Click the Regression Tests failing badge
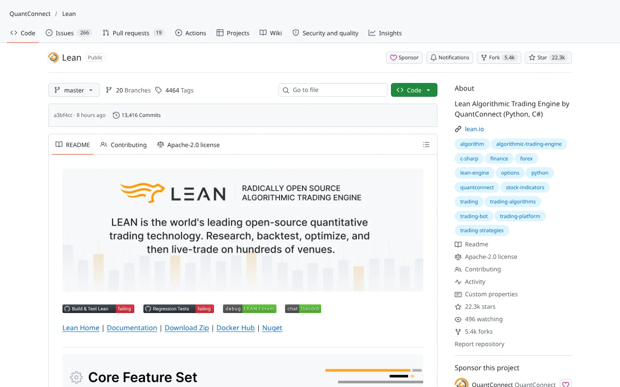Viewport: 620px width, 387px height. (x=178, y=309)
